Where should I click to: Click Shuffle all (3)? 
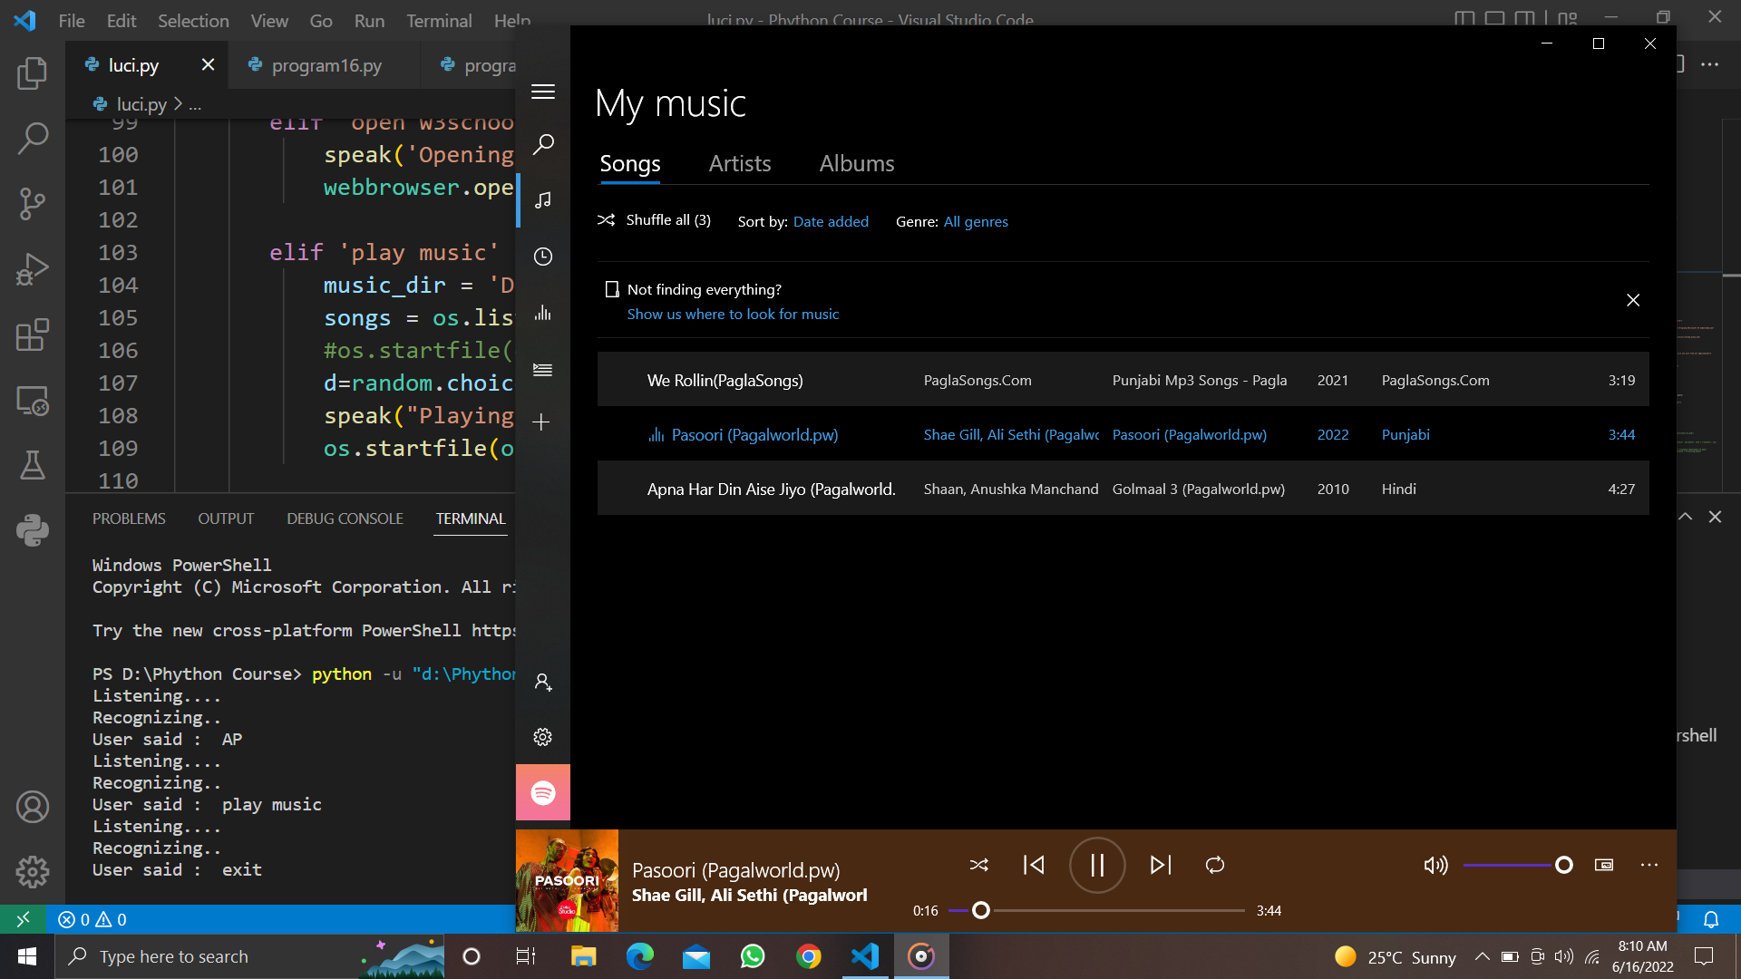[655, 220]
